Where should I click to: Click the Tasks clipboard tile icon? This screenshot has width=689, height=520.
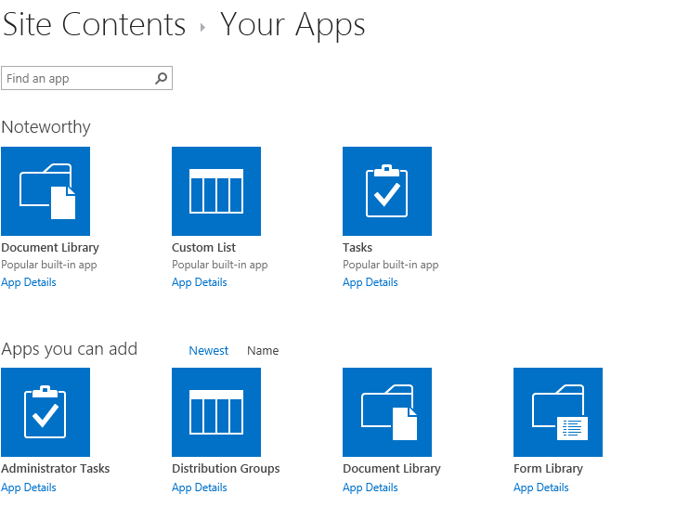387,191
